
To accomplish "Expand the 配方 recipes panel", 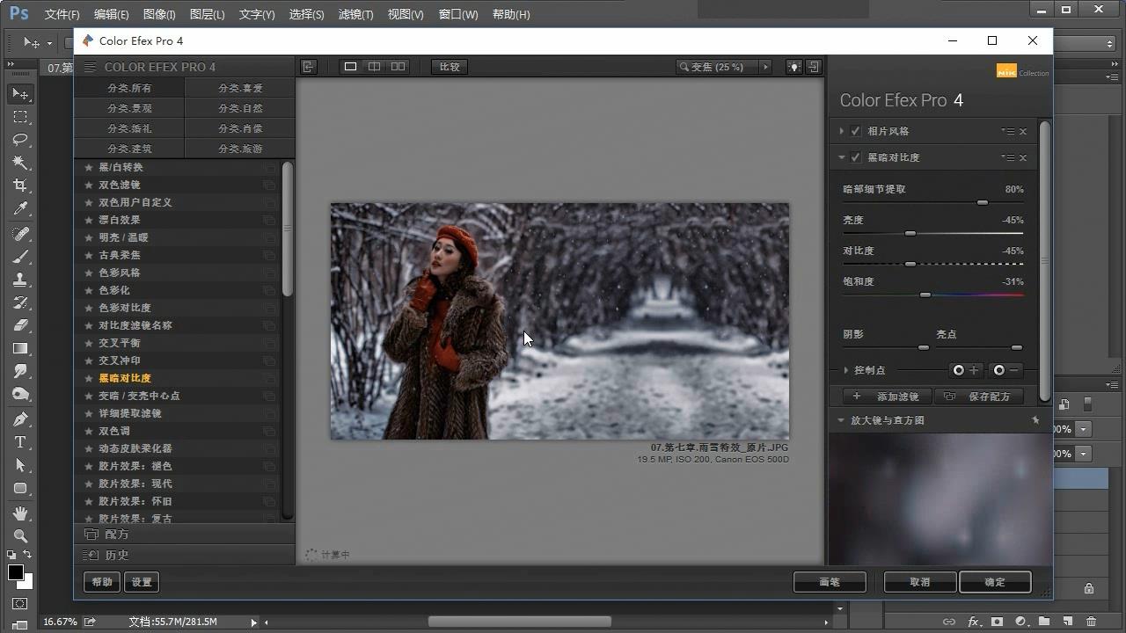I will (184, 535).
